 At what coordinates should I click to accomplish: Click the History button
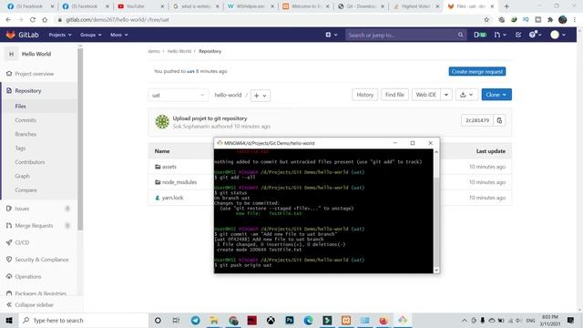coord(364,95)
